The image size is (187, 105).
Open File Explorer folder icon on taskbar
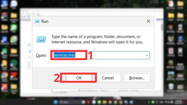click(104, 102)
